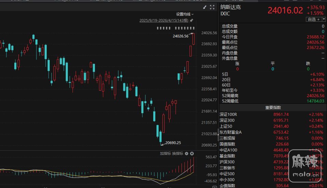The height and width of the screenshot is (188, 327).
Task: Click the last event arrow marker above chart
Action: pos(194,28)
